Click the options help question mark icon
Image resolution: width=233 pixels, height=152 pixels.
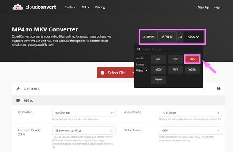(219, 88)
